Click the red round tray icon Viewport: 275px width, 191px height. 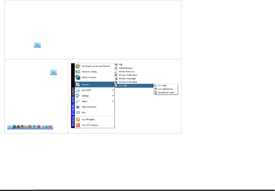click(38, 127)
